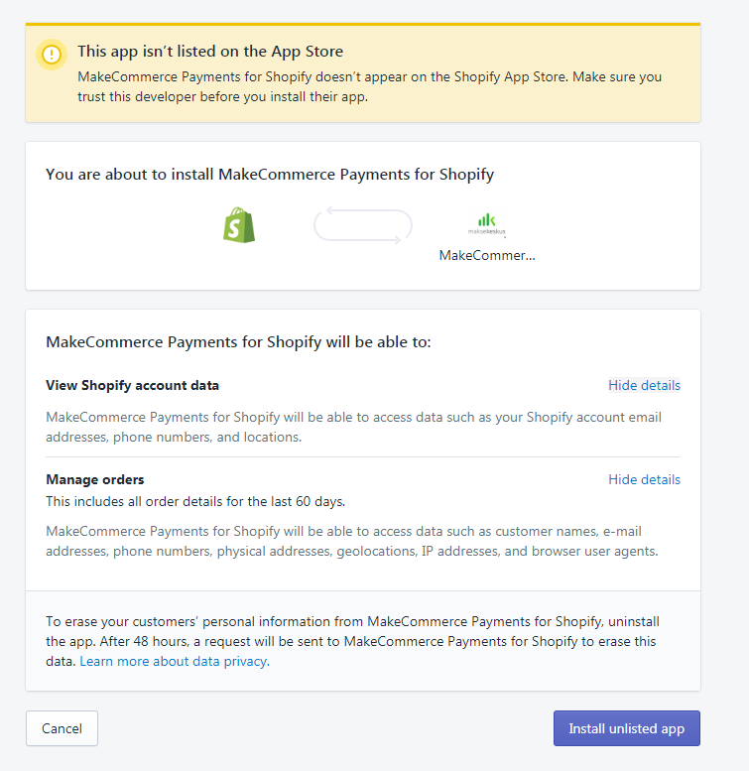This screenshot has width=749, height=771.
Task: Click "MakeCommerce Payments for Shopify will be able to:" heading
Action: tap(238, 342)
